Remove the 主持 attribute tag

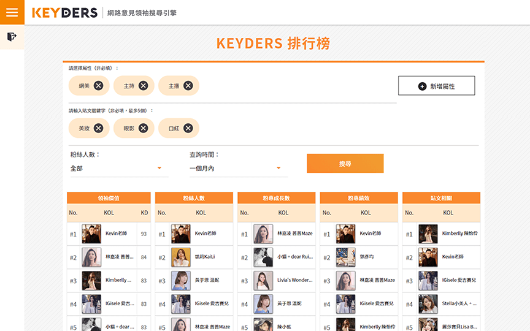coord(144,86)
